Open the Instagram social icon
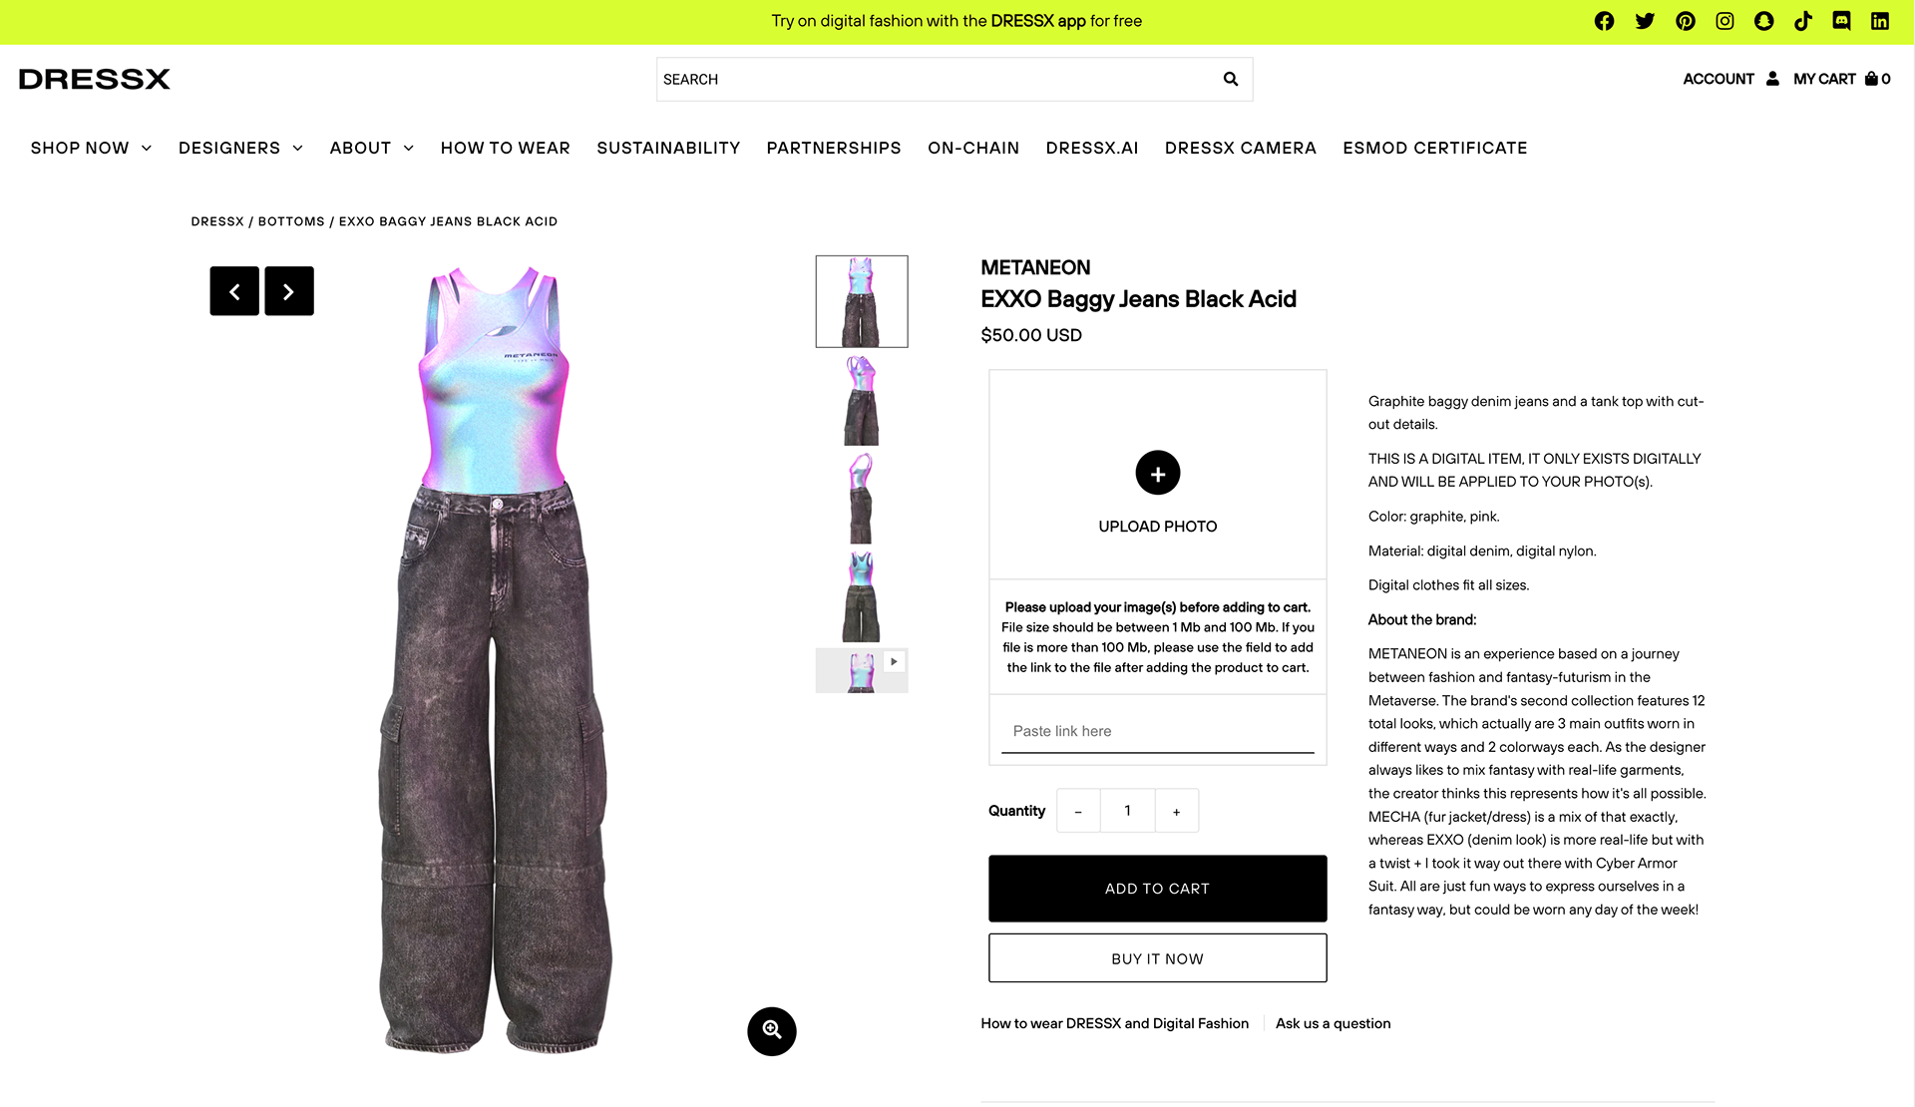Screen dimensions: 1915x1107 1724,21
